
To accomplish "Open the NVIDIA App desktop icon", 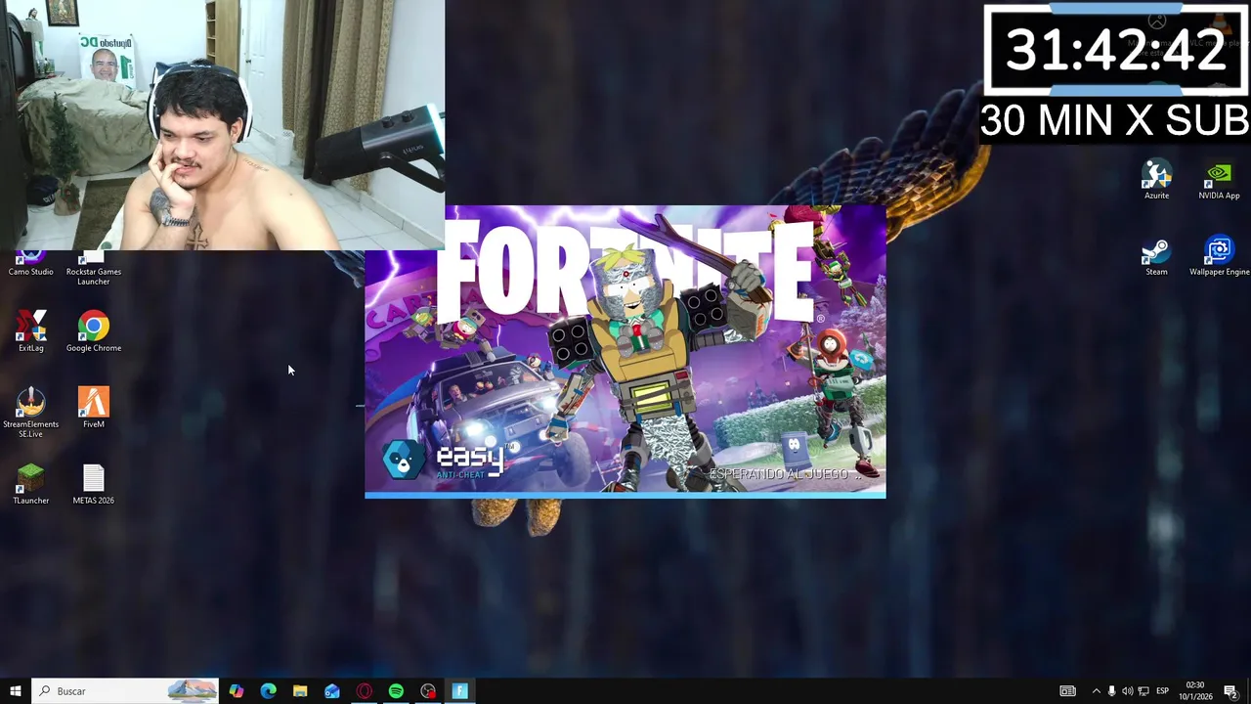I will coord(1219,180).
